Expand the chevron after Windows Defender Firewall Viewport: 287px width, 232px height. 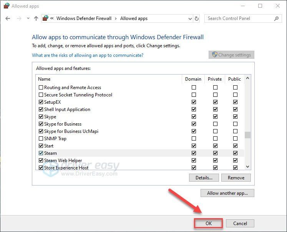[116, 18]
